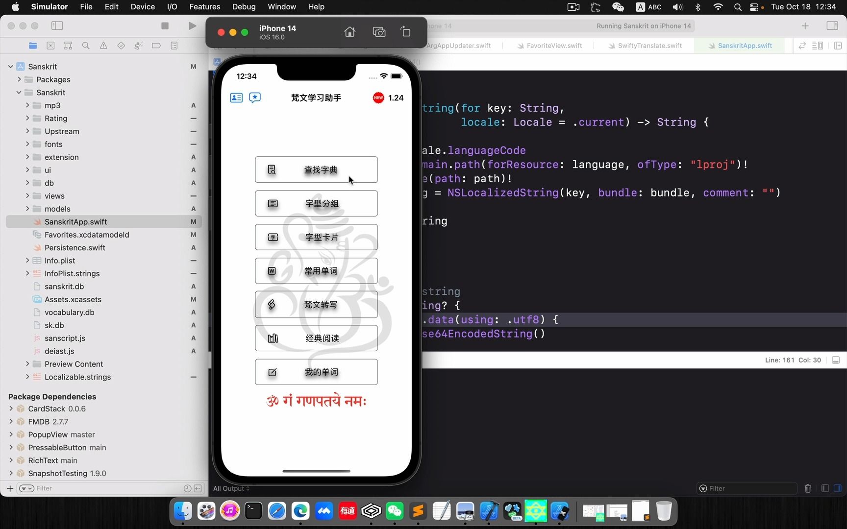
Task: Open the Symbol navigator
Action: [x=68, y=46]
